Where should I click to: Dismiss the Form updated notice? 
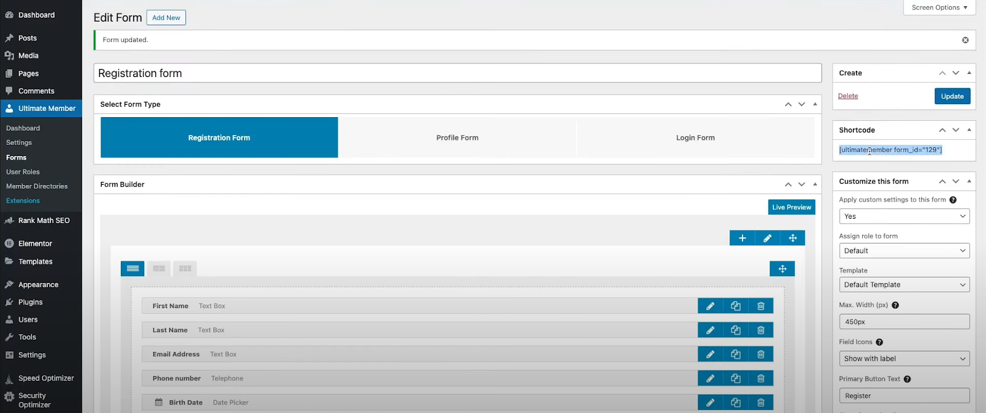click(x=965, y=40)
